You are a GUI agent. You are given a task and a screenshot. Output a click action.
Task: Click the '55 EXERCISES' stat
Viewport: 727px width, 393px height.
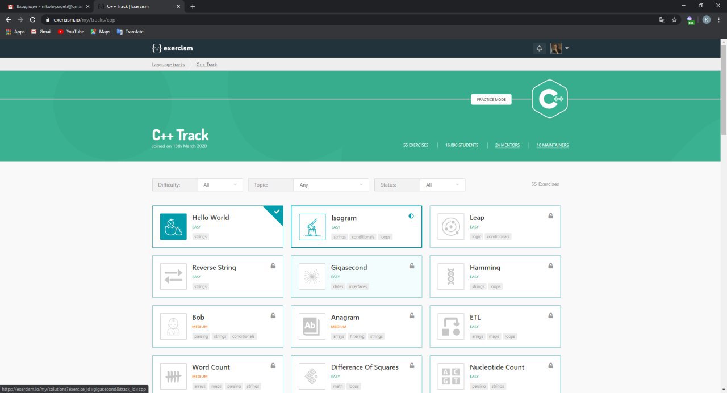[416, 145]
